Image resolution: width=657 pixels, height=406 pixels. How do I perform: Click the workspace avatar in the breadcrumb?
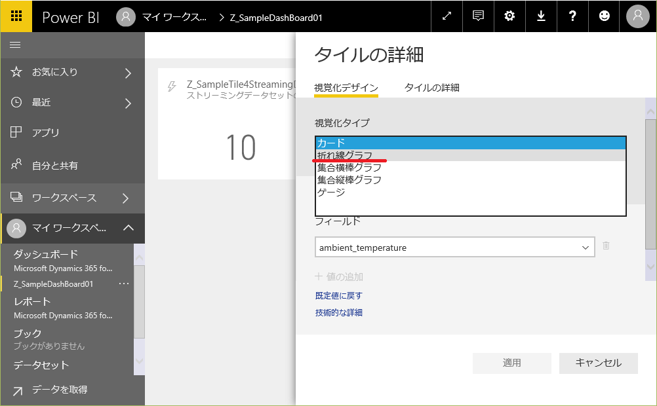coord(126,17)
